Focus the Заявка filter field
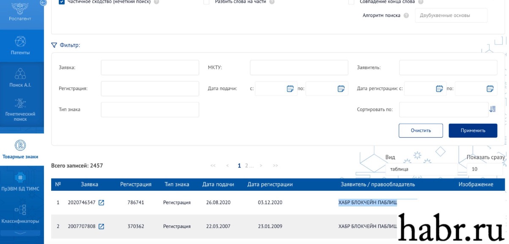Viewport: 509px width, 244px height. coord(150,68)
